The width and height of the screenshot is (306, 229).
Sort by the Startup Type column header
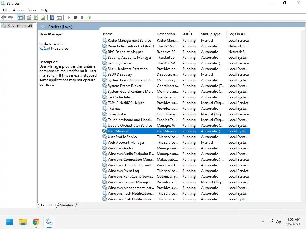pos(213,34)
